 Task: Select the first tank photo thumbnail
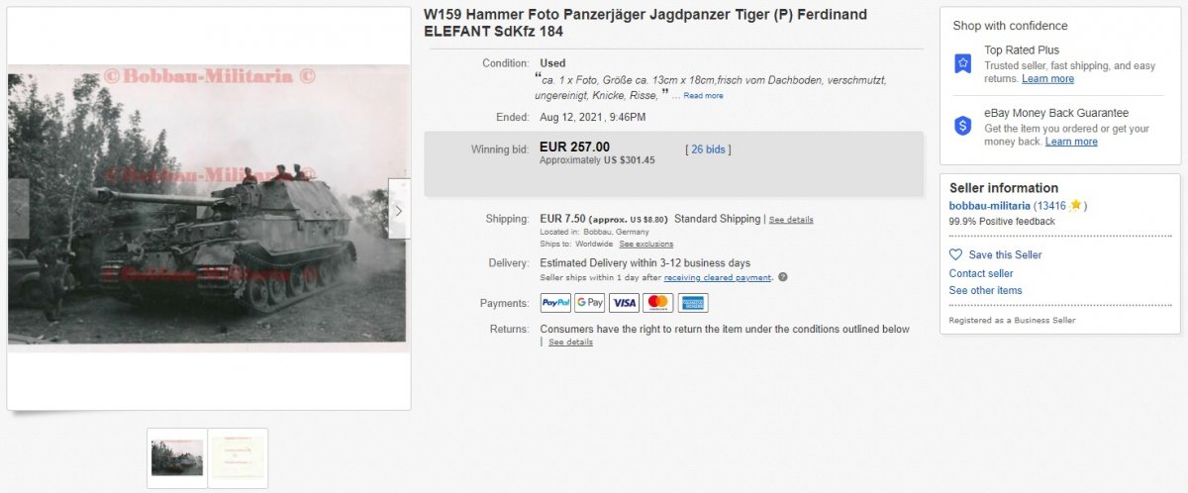177,457
